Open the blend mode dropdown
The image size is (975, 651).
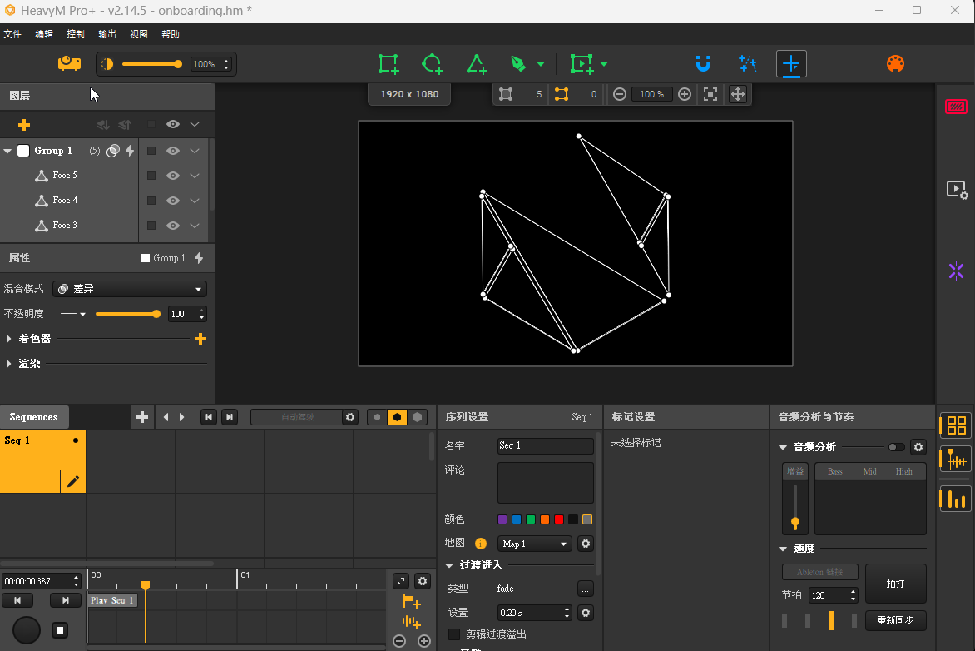130,289
